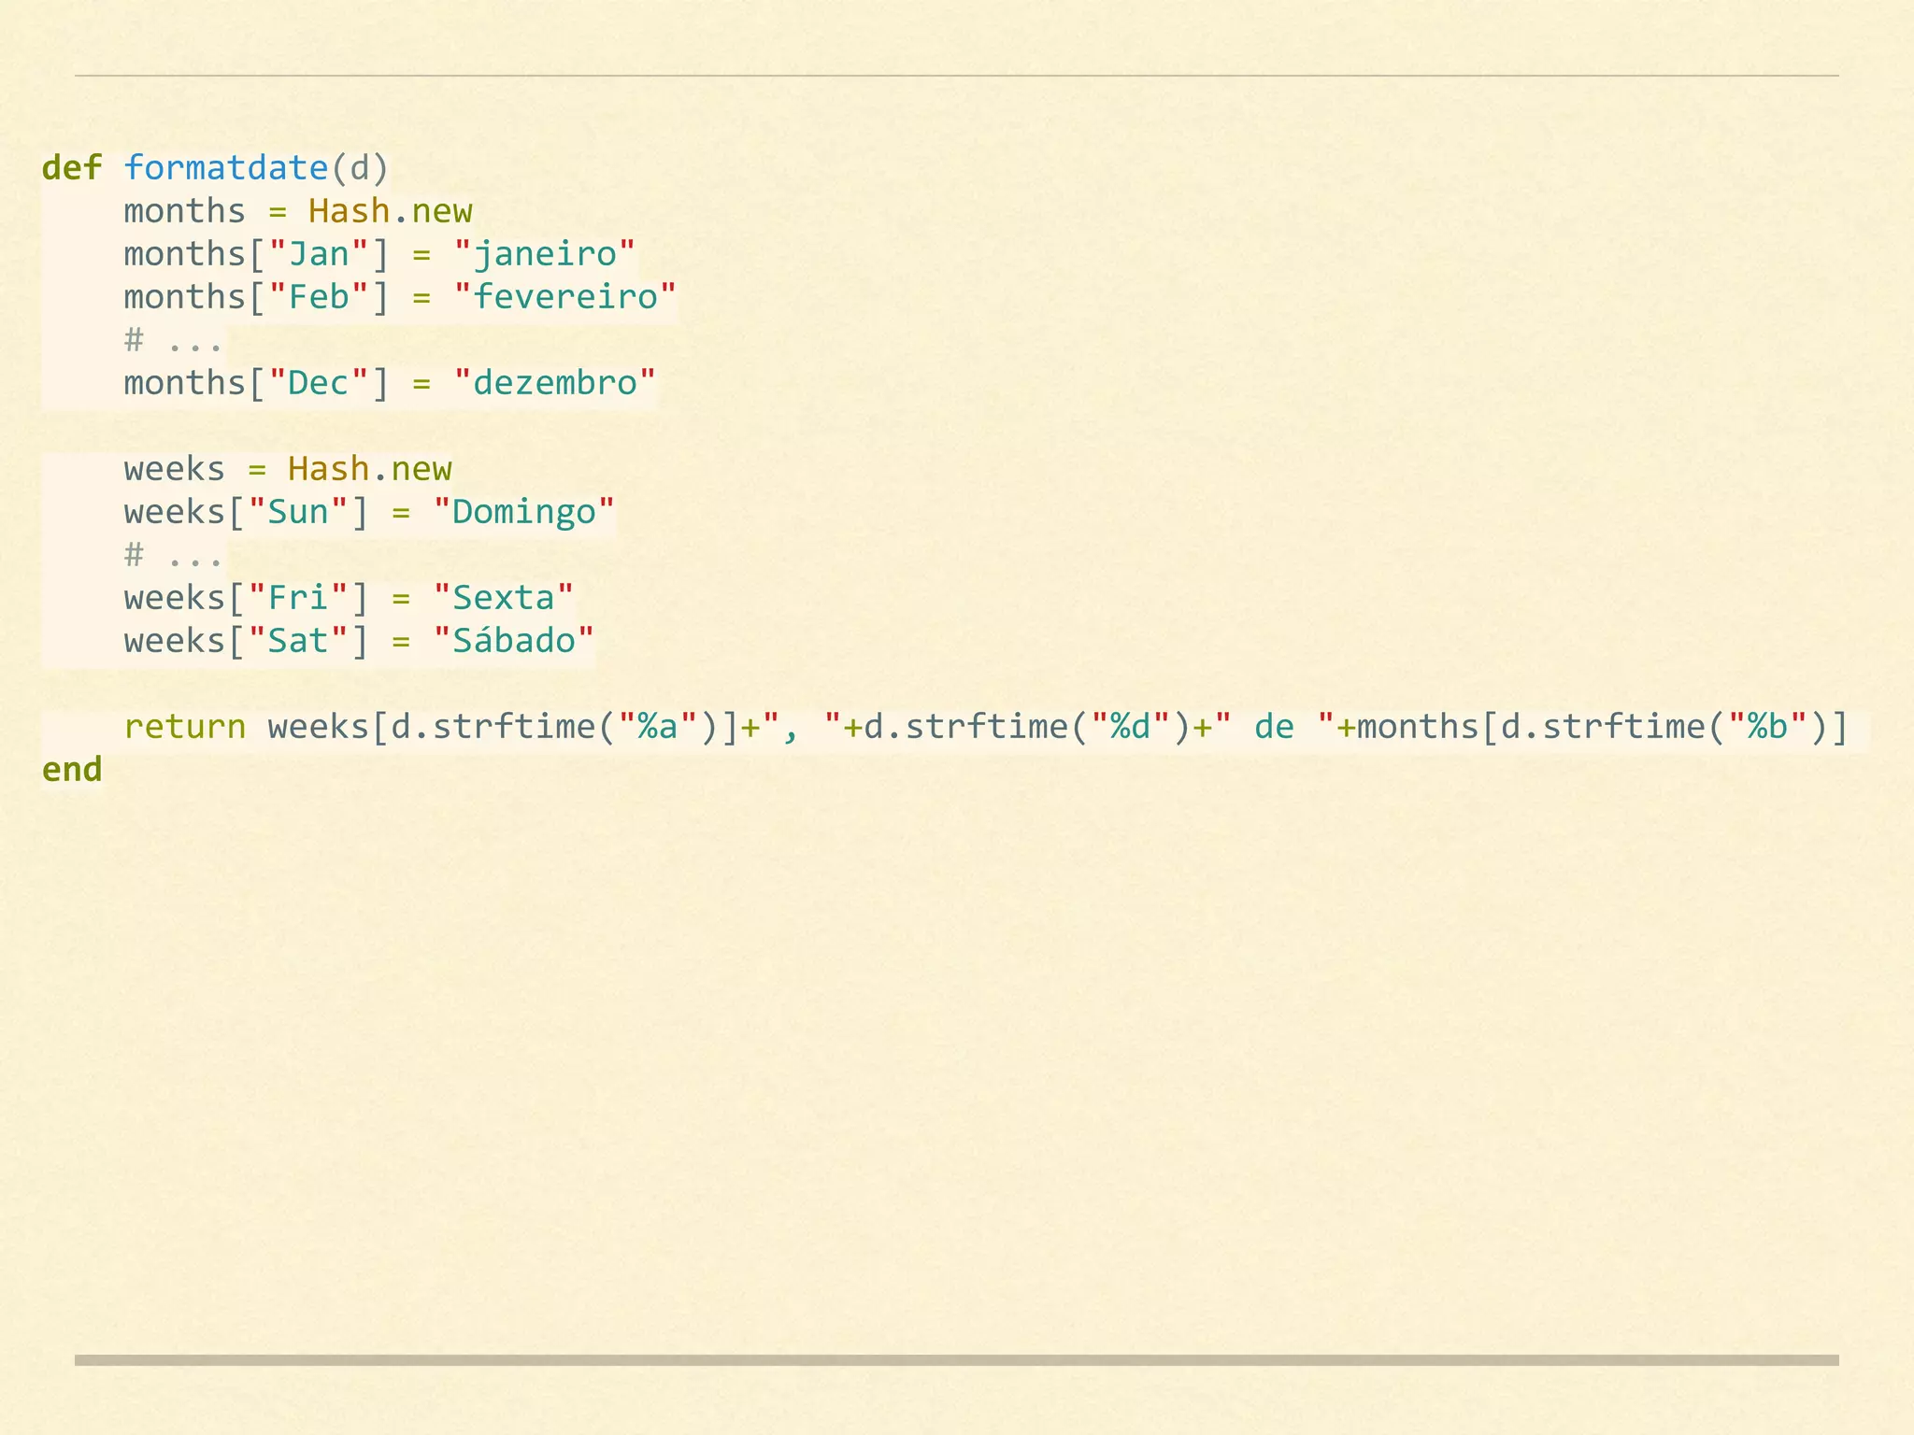
Task: Click the 'Domingo' string
Action: coord(524,512)
